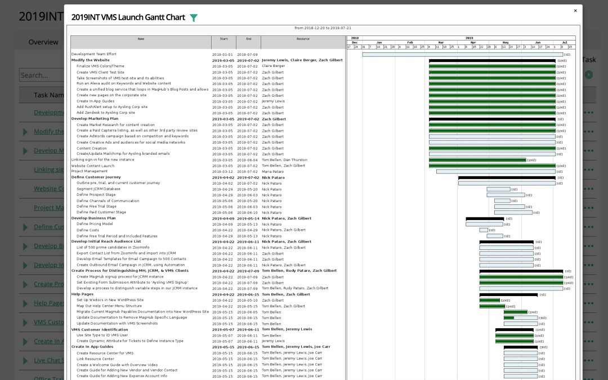Select the 'Create In-App Guides' task name
The height and width of the screenshot is (380, 608).
coord(95,101)
